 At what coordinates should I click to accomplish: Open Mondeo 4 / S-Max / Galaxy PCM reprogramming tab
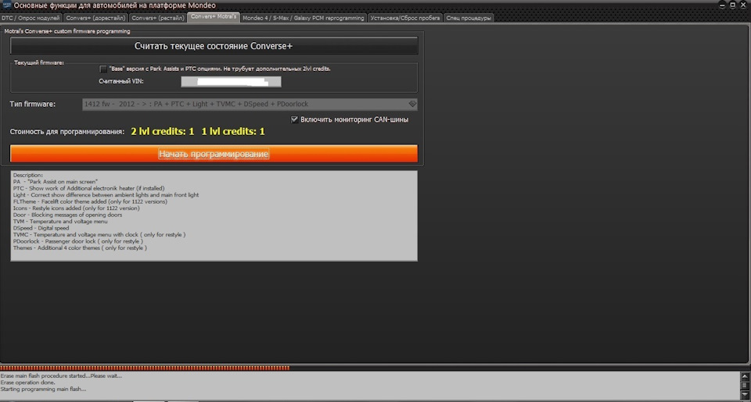[304, 18]
